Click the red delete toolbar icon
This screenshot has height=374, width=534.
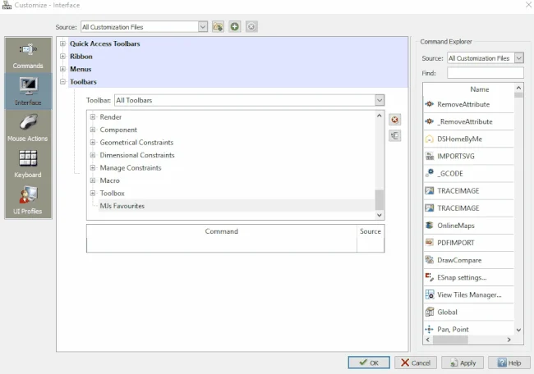pyautogui.click(x=395, y=120)
